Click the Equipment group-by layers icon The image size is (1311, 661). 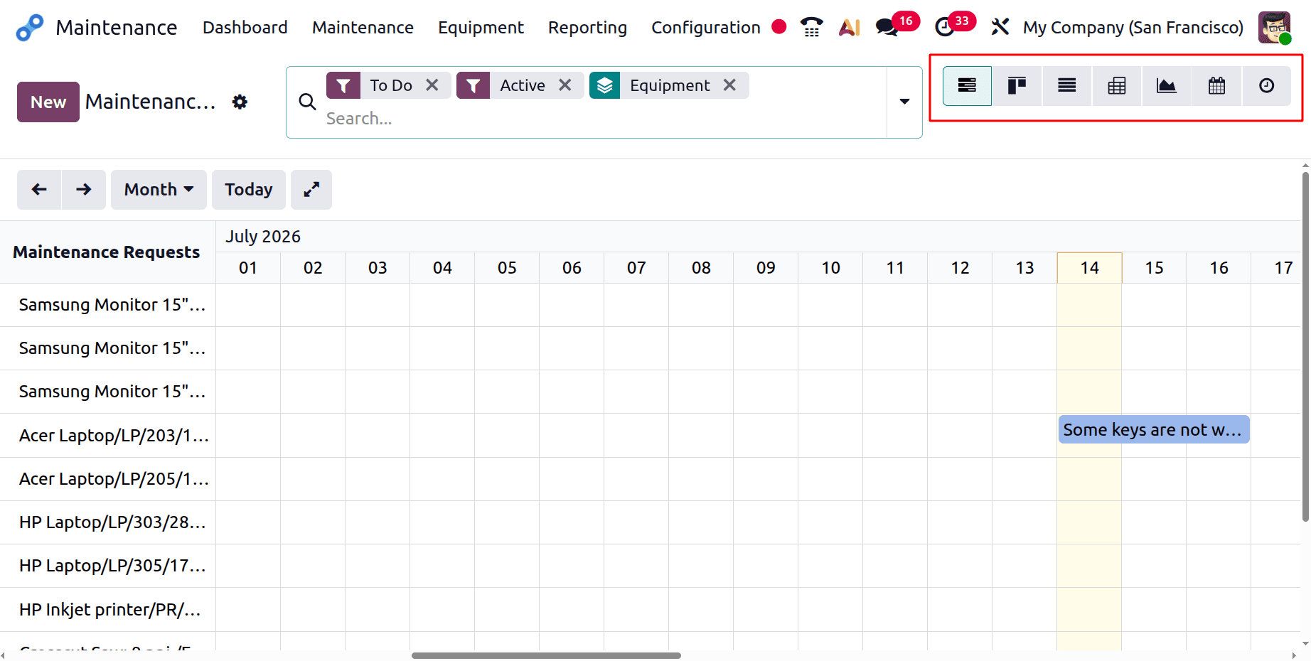pos(605,85)
